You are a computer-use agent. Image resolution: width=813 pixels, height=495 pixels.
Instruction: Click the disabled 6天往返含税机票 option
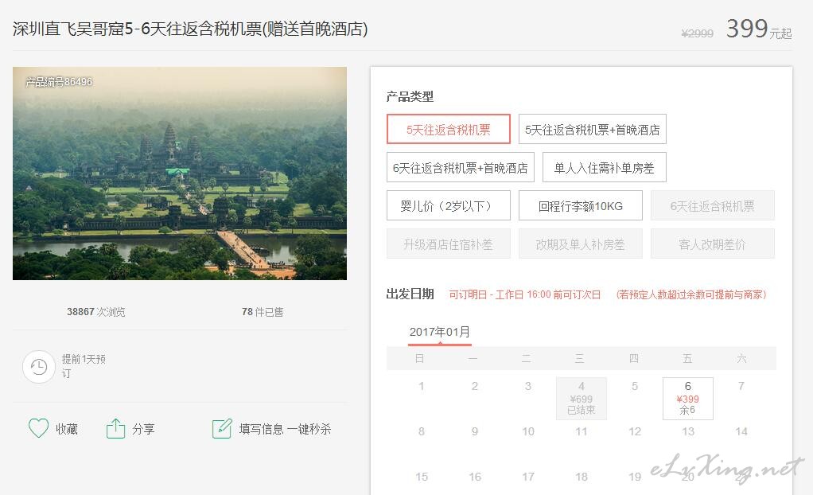712,206
